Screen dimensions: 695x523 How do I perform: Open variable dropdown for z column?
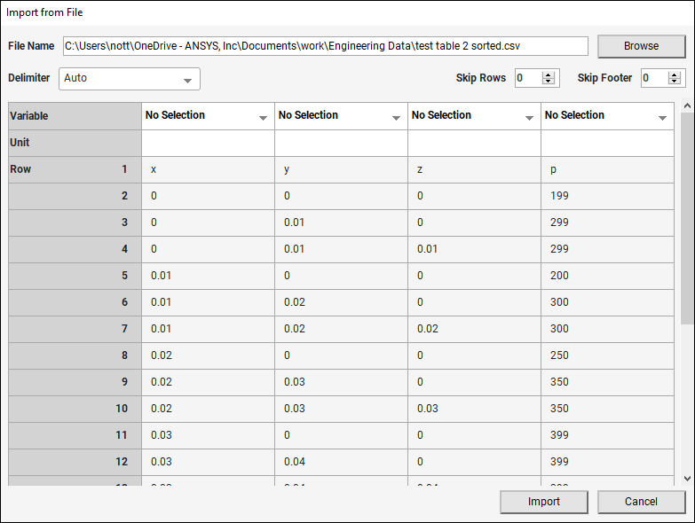click(x=474, y=116)
